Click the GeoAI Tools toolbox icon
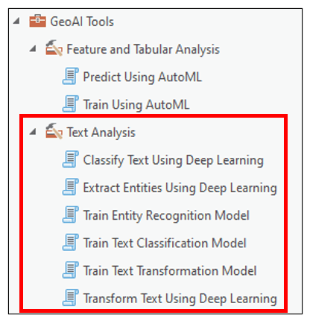Image resolution: width=310 pixels, height=321 pixels. pos(37,21)
